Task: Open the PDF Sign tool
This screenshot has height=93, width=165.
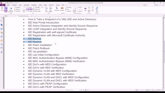Action: [97, 9]
